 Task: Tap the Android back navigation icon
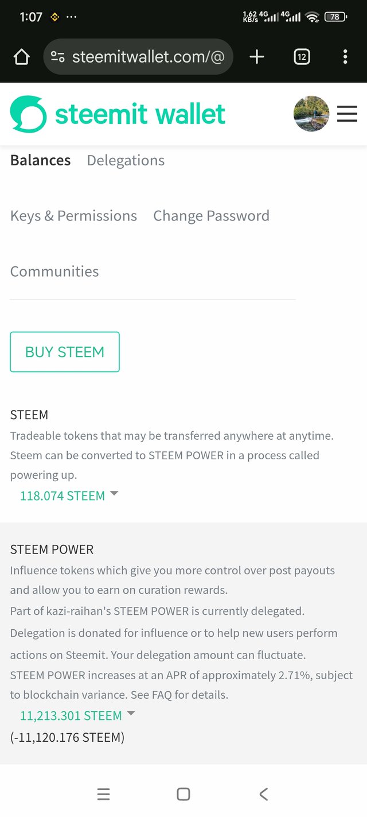pyautogui.click(x=263, y=794)
